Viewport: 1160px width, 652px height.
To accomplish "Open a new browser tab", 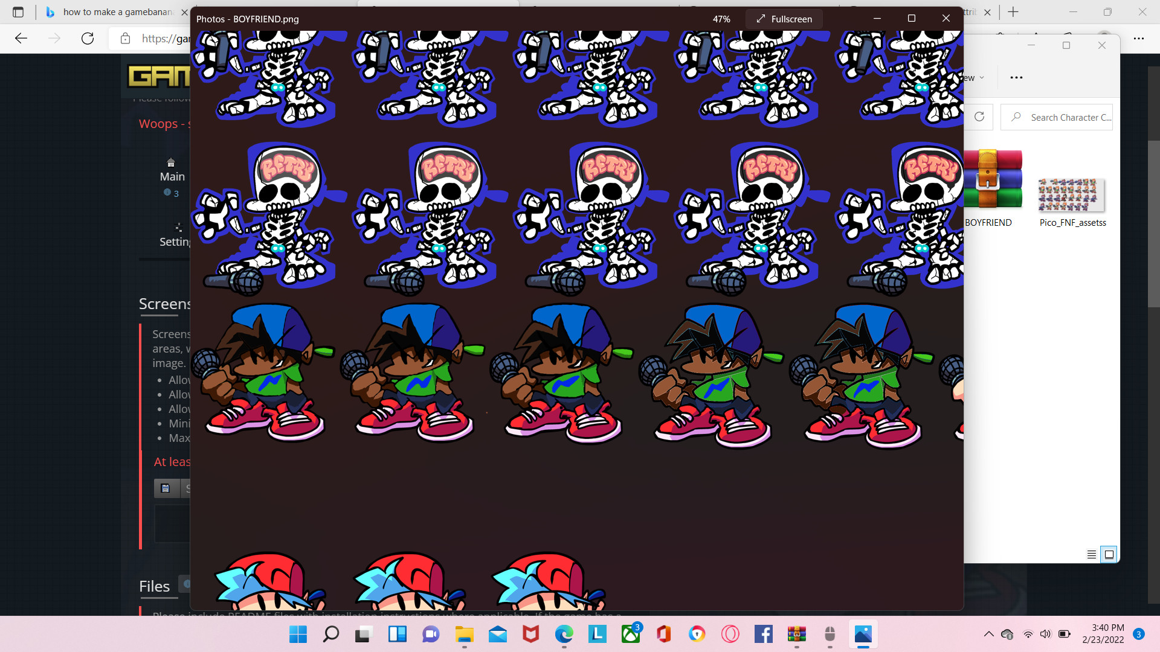I will (x=1013, y=11).
